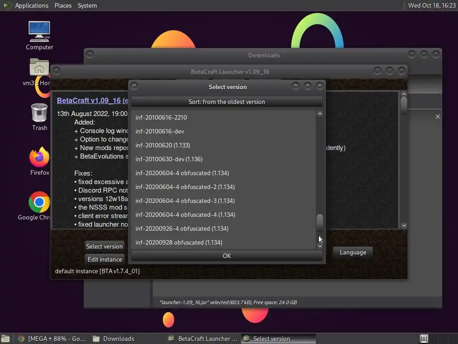Click the Applications menu logo icon
The width and height of the screenshot is (458, 344).
[x=7, y=5]
